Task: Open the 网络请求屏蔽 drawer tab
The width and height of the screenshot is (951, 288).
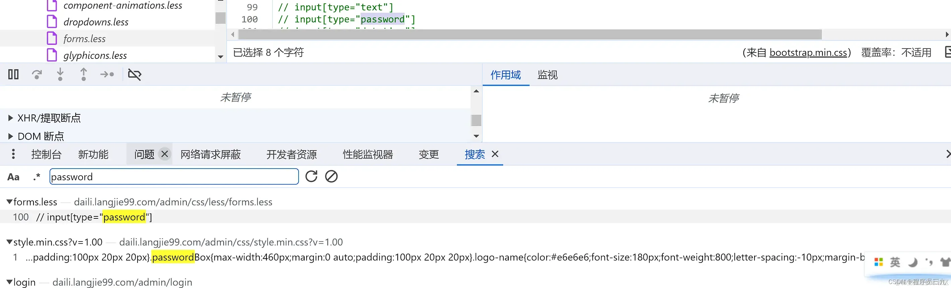Action: coord(211,154)
